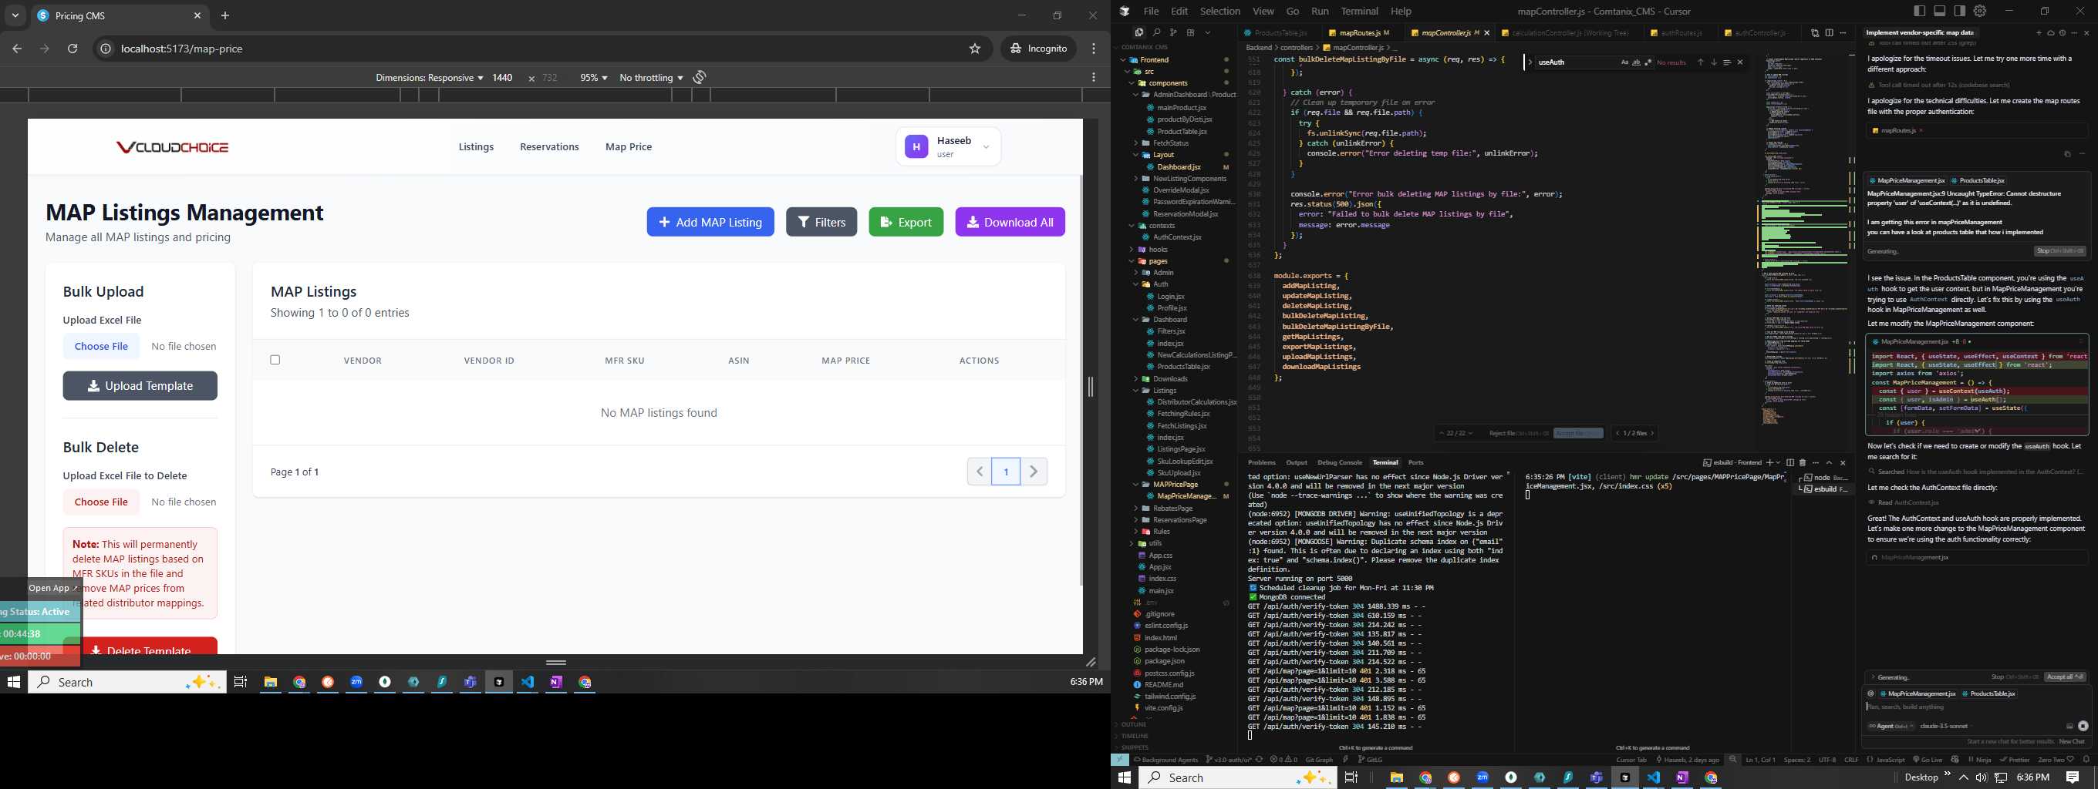2098x789 pixels.
Task: Expand the RebatesPage folder in explorer
Action: (x=1172, y=509)
